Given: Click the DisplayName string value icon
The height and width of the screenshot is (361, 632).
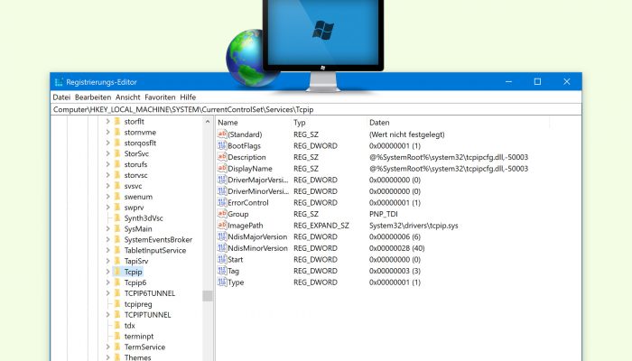Looking at the screenshot, I should tap(222, 168).
